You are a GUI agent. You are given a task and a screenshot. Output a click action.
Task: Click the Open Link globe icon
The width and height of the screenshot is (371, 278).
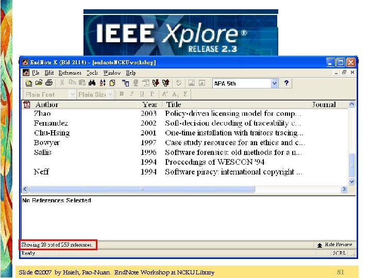[x=136, y=83]
